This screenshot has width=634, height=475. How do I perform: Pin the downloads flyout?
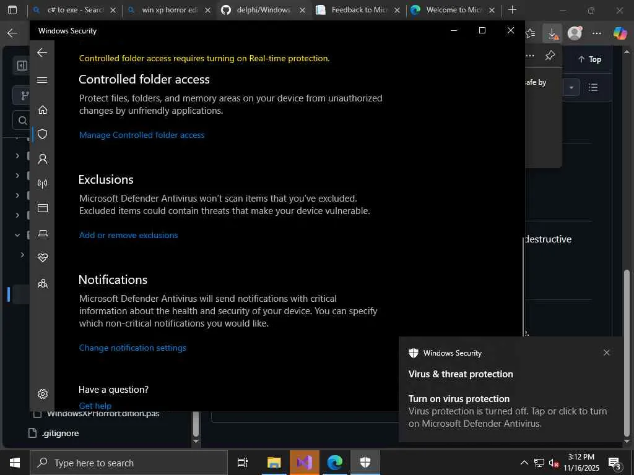pyautogui.click(x=550, y=55)
